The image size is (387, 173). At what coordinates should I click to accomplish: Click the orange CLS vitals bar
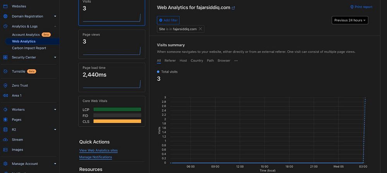click(x=117, y=121)
